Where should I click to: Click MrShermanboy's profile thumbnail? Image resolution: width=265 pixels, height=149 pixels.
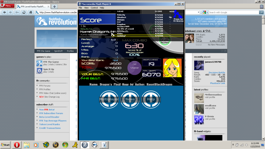pos(199,98)
